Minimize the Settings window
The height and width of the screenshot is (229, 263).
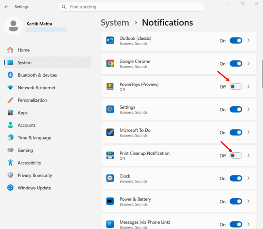point(228,4)
